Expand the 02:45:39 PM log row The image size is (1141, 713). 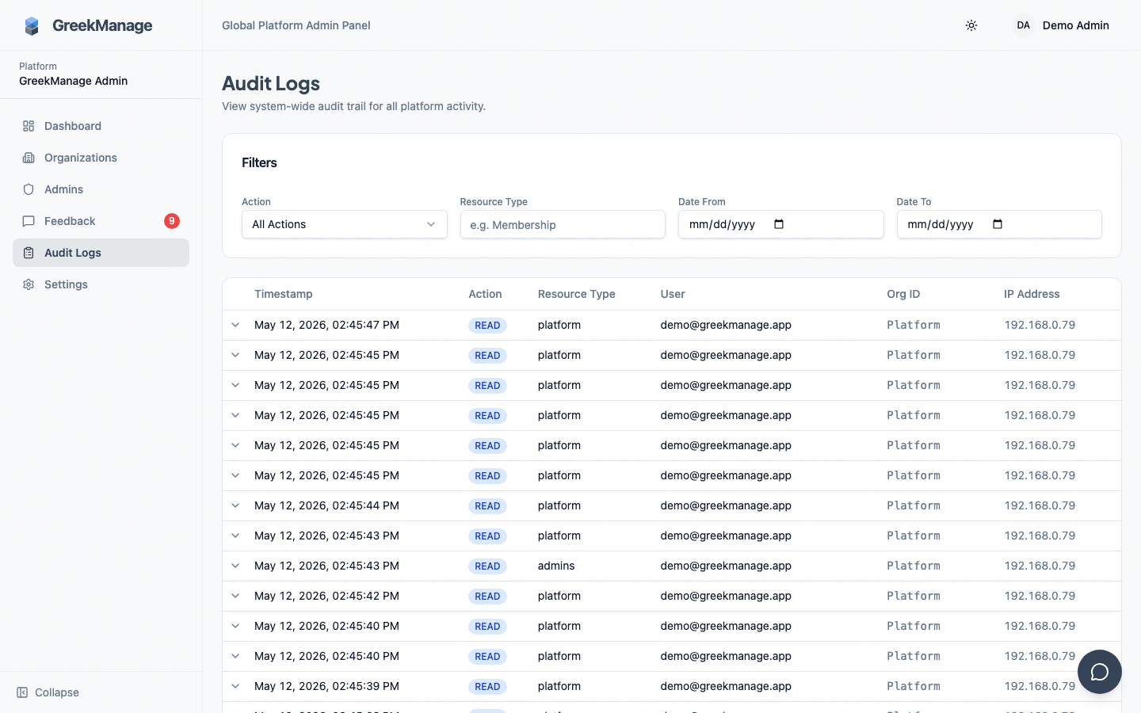235,686
